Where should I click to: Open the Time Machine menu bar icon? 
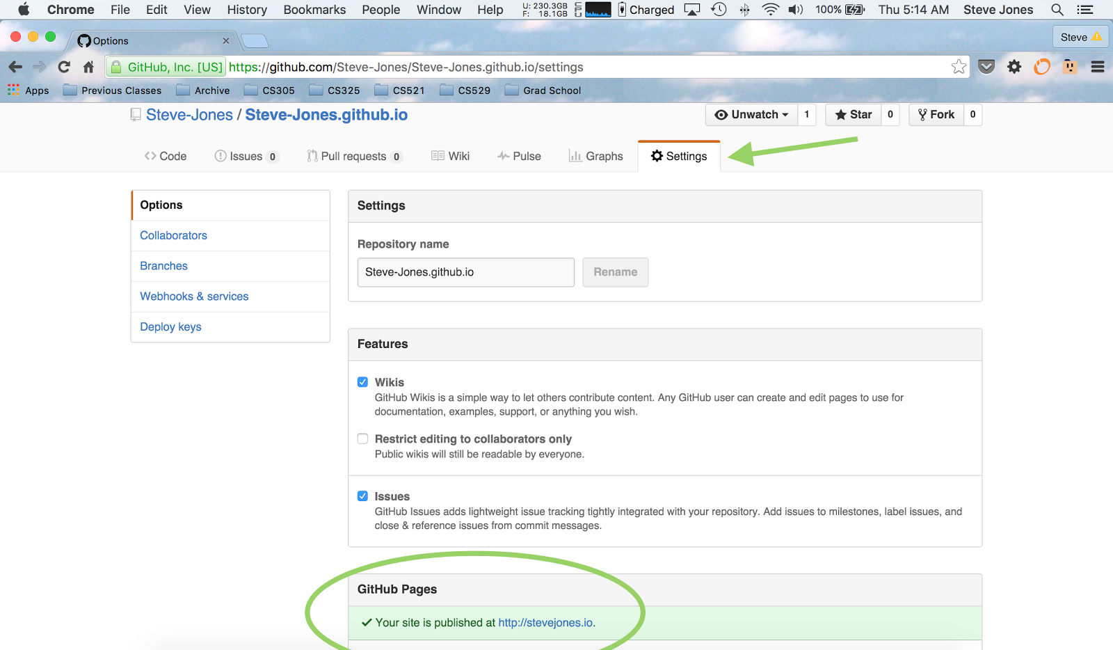coord(719,10)
